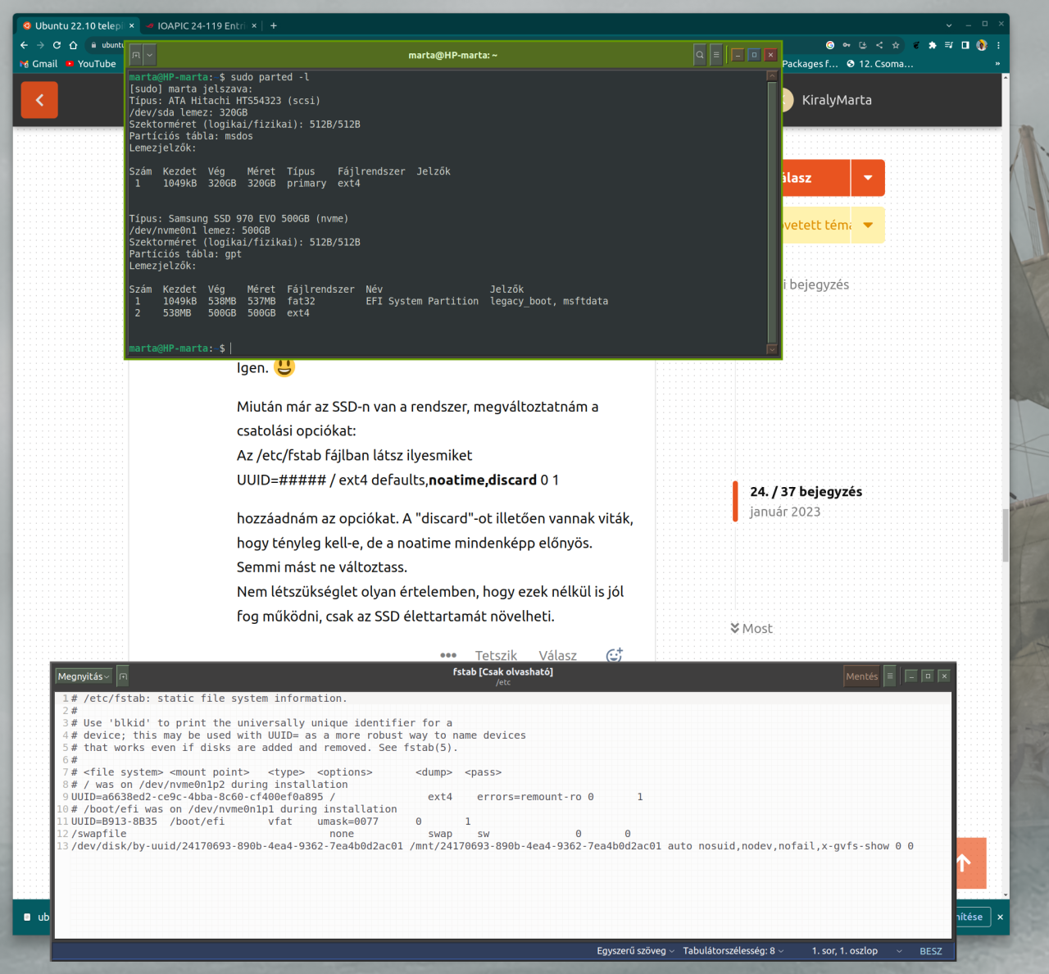Open the tab search dropdown in Chrome
The width and height of the screenshot is (1049, 974).
(949, 25)
